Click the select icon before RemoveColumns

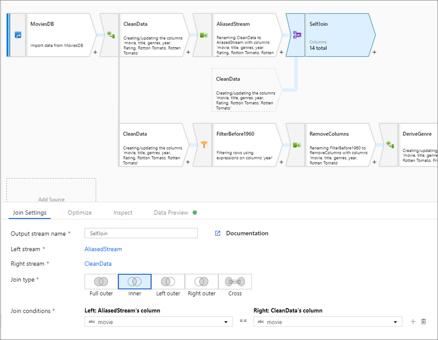(x=297, y=145)
